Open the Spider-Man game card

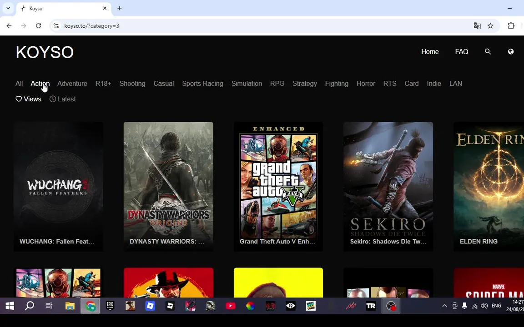489,282
